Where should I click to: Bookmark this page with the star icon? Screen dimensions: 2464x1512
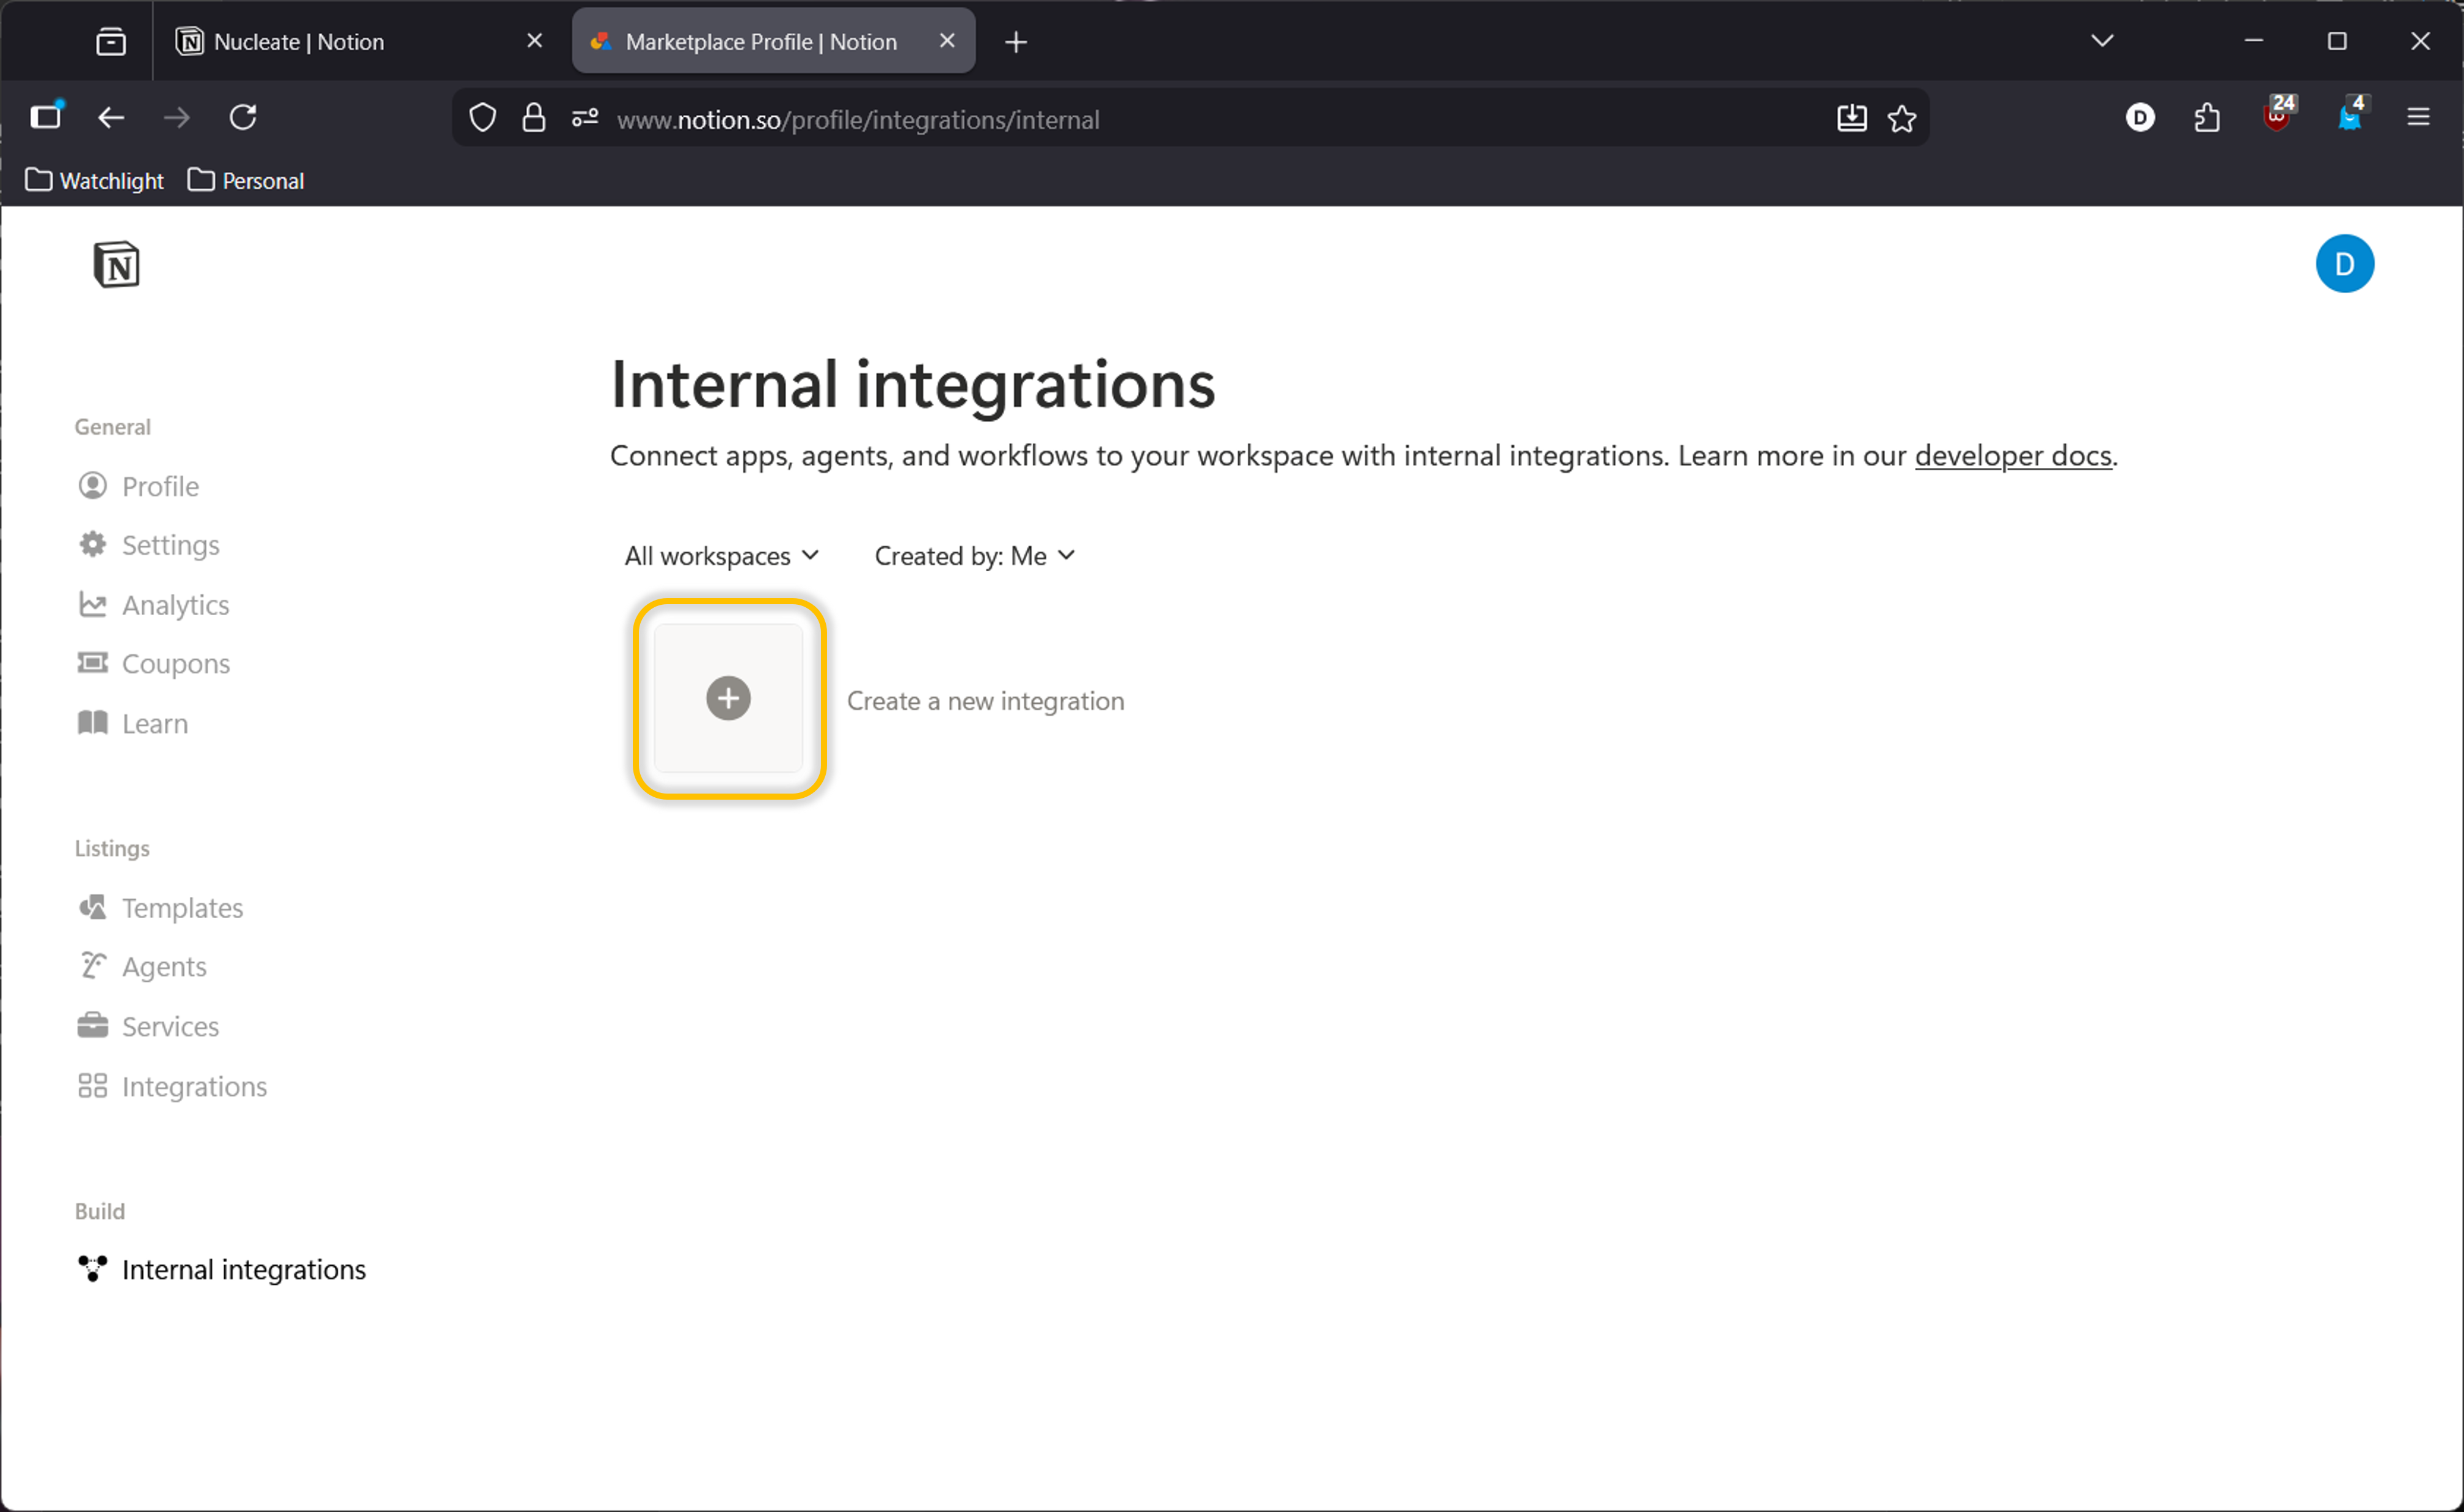coord(1901,119)
